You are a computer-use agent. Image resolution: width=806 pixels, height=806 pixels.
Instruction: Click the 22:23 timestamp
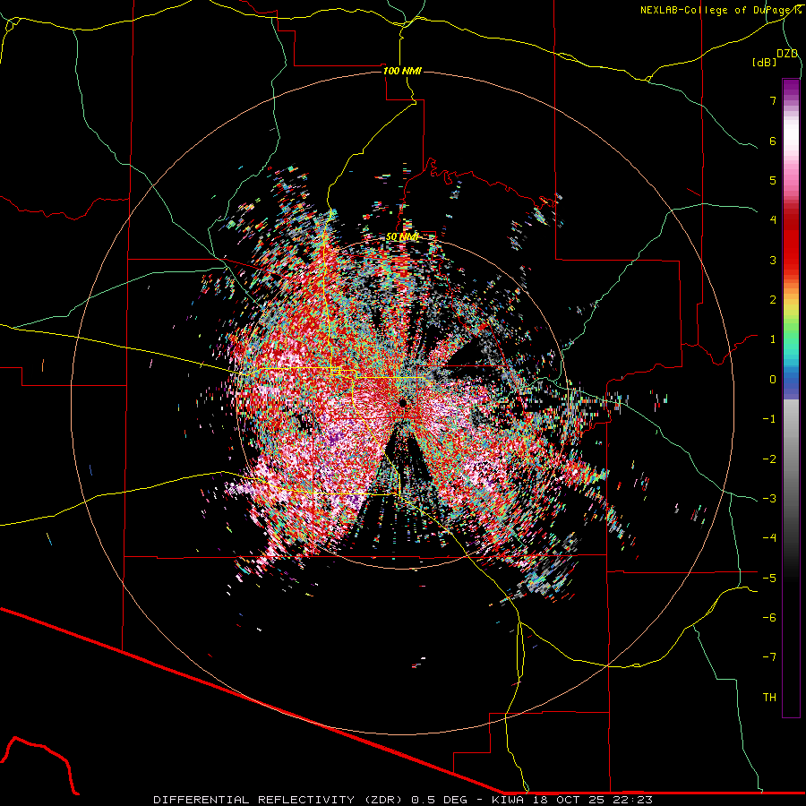click(634, 800)
